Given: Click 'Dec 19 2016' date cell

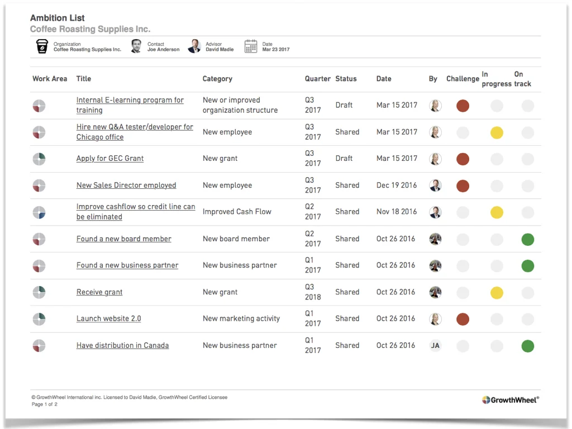Looking at the screenshot, I should click(x=397, y=185).
